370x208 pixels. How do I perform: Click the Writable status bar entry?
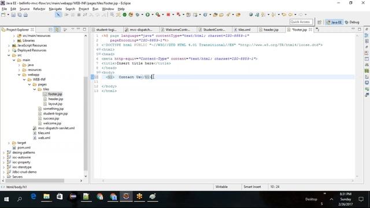tap(221, 187)
